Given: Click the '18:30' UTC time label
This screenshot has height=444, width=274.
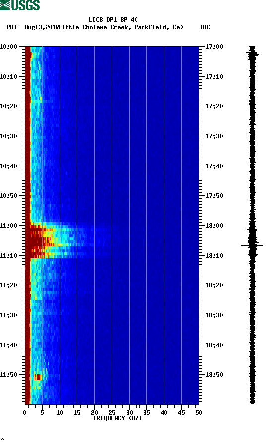Looking at the screenshot, I should click(x=214, y=315).
